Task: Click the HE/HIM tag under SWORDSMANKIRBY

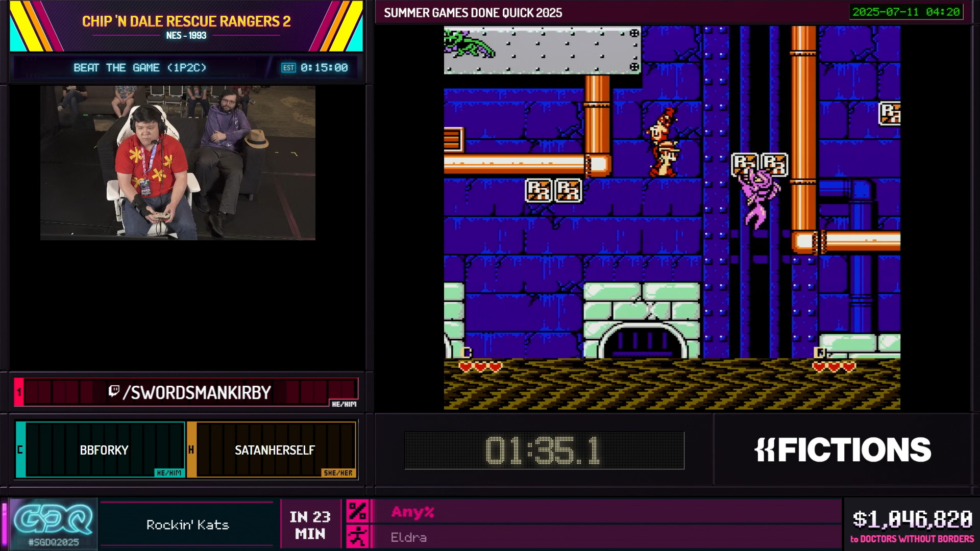Action: point(344,404)
